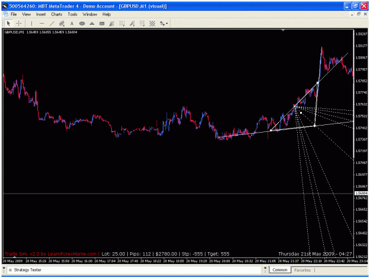Click the 'Tget: 555' target text
The image size is (370, 277).
218,254
